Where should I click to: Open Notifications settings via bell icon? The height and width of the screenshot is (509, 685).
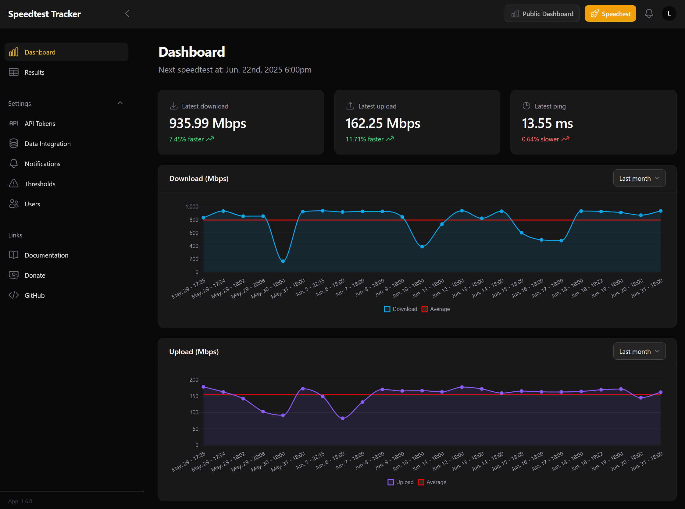(13, 164)
